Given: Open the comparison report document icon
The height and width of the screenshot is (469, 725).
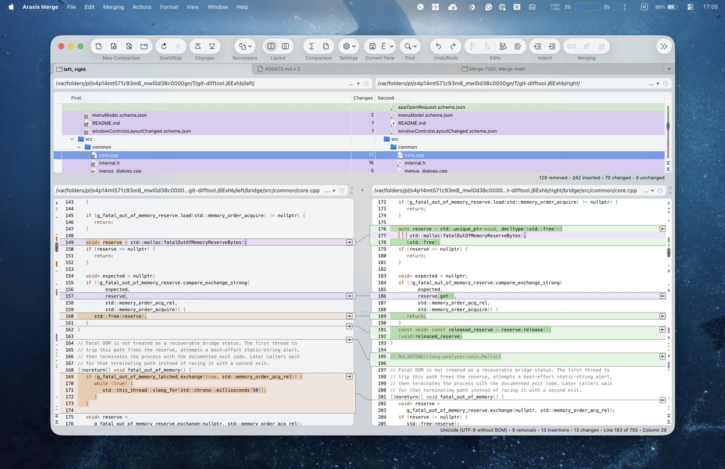Looking at the screenshot, I should (326, 46).
